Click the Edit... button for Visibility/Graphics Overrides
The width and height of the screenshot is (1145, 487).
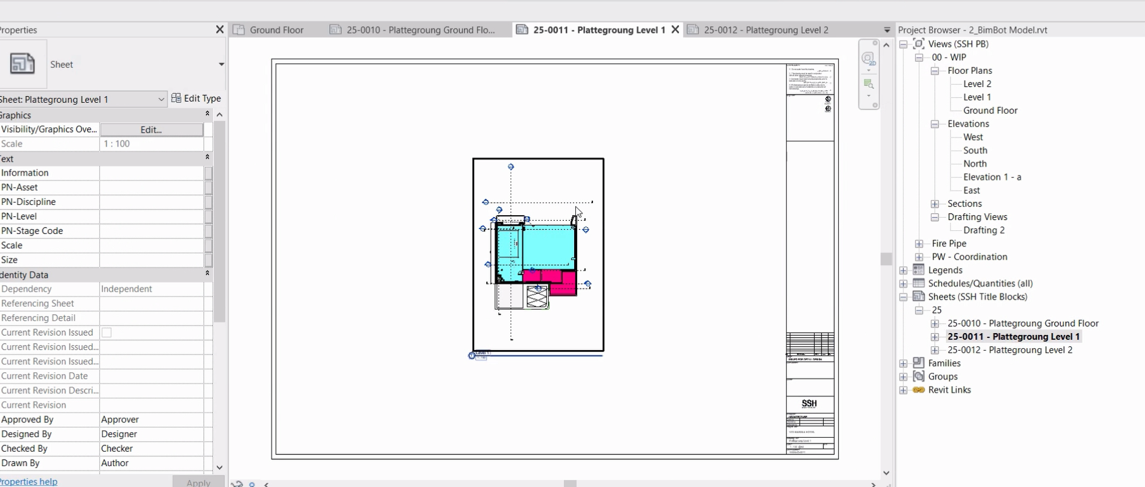pyautogui.click(x=152, y=129)
